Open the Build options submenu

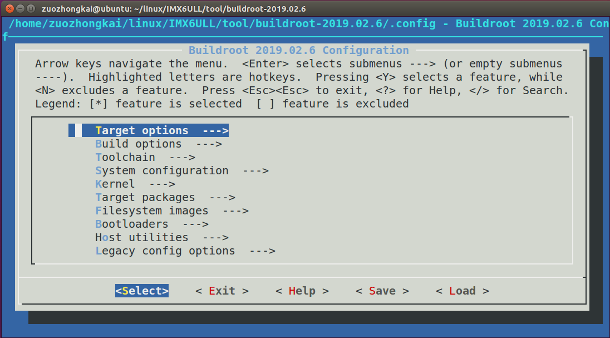tap(158, 144)
